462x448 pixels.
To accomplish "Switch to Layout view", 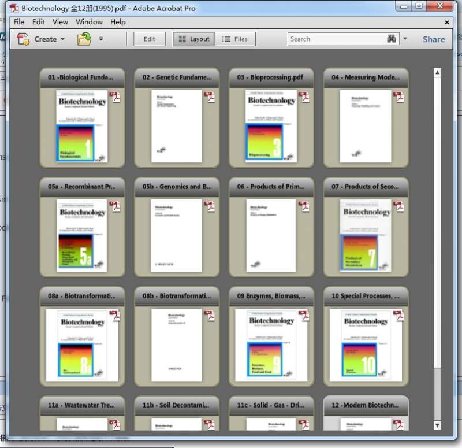I will [x=193, y=39].
